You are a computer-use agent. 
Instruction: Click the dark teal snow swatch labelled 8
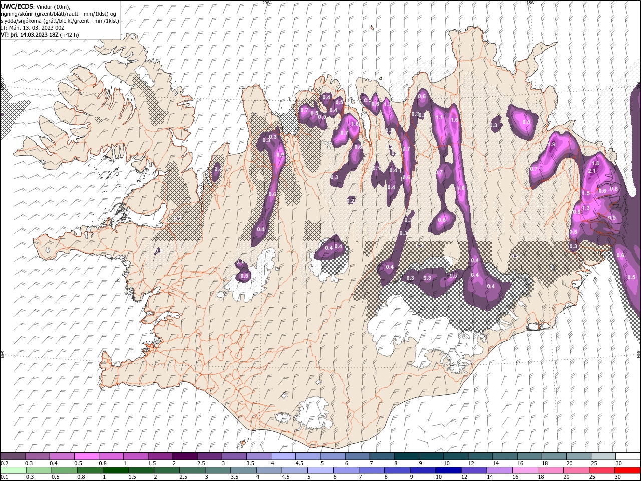pos(406,456)
